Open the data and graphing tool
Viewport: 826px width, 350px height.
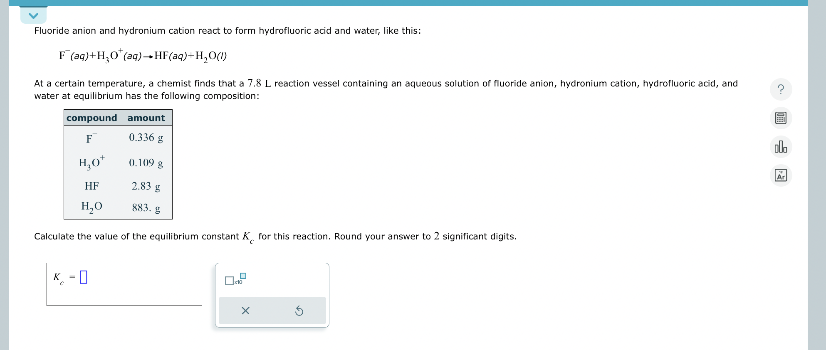tap(781, 147)
